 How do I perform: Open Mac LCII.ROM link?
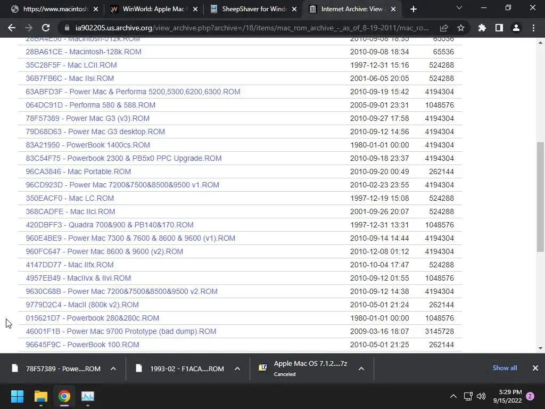tap(71, 65)
